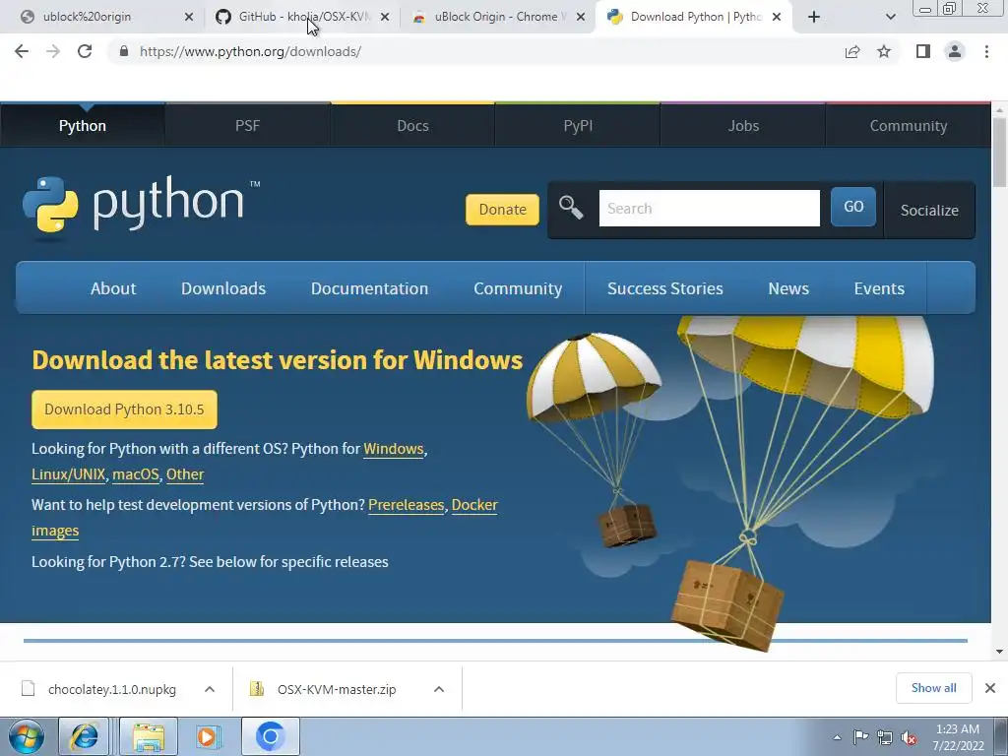Click the Python logo image
The width and height of the screenshot is (1008, 756).
click(x=140, y=205)
